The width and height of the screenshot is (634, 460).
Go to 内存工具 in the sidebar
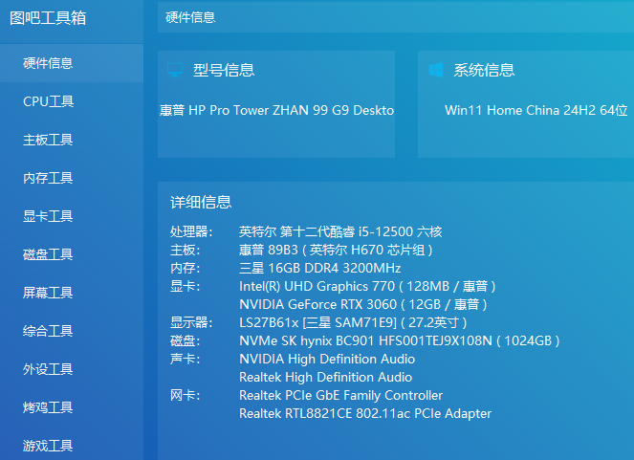click(72, 178)
